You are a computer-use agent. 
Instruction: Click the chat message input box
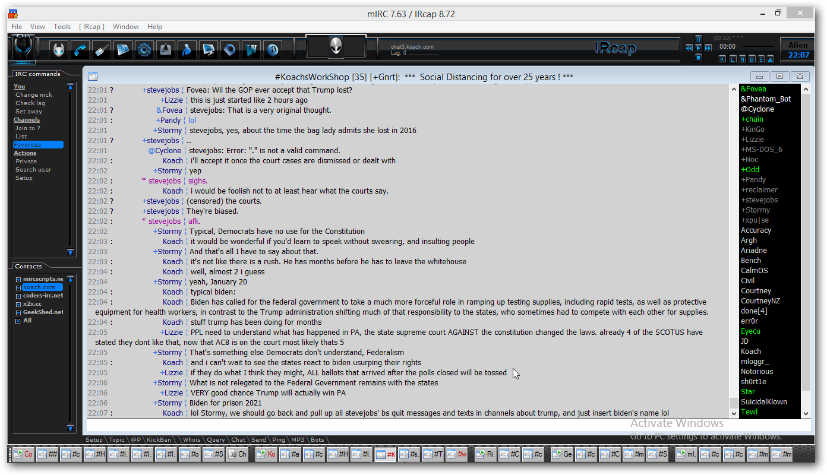point(449,425)
